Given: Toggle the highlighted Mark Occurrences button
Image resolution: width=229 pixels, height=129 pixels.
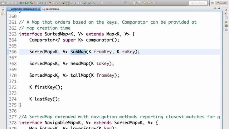Looking at the screenshot, I should click(x=68, y=3).
